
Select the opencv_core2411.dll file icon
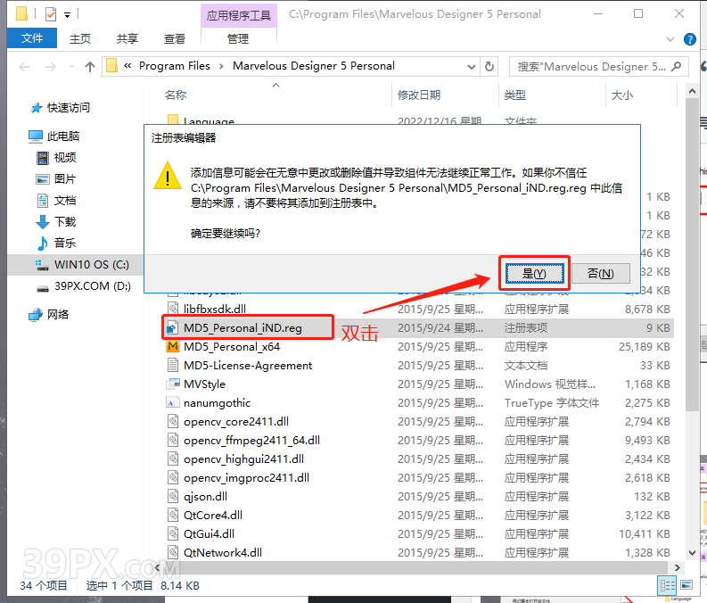pos(172,421)
